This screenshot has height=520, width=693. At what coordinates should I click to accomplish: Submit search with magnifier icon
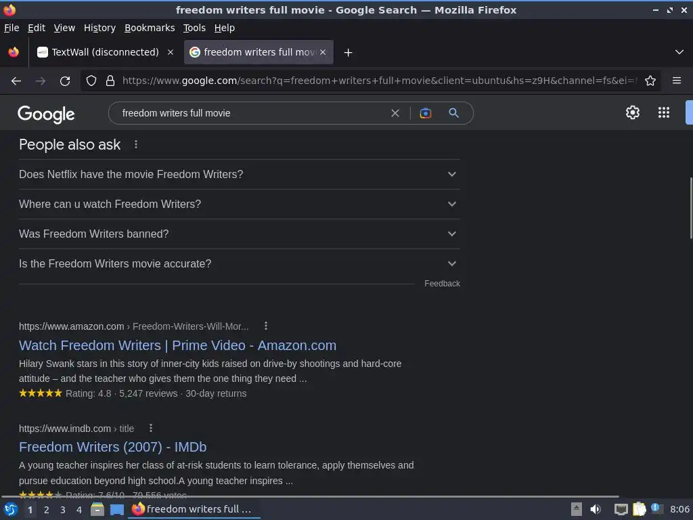coord(453,113)
